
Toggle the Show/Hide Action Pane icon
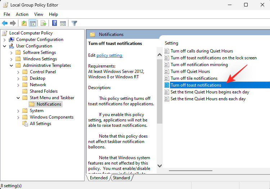click(x=63, y=23)
